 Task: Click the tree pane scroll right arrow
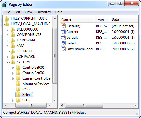pyautogui.click(x=50, y=105)
